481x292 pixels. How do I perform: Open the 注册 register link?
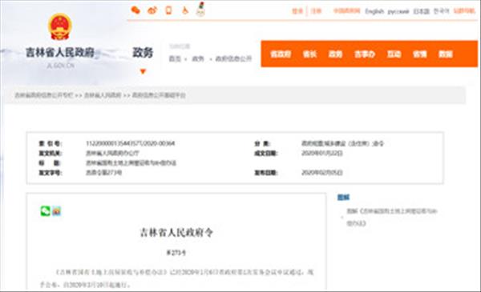tap(316, 11)
